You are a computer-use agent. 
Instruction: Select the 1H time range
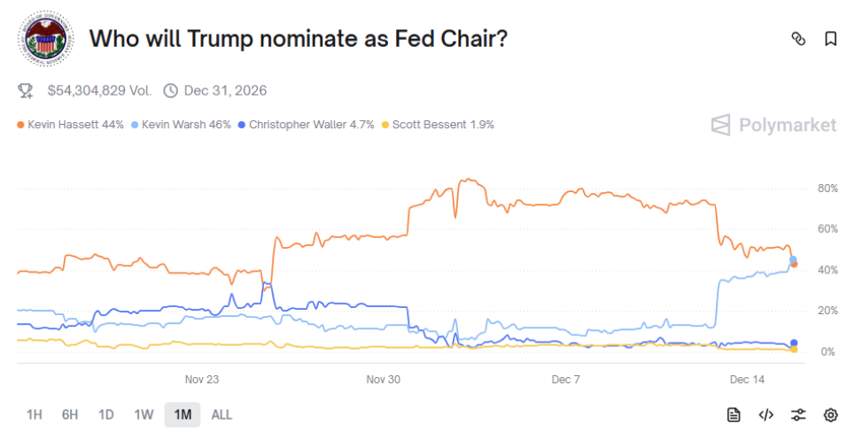point(35,414)
